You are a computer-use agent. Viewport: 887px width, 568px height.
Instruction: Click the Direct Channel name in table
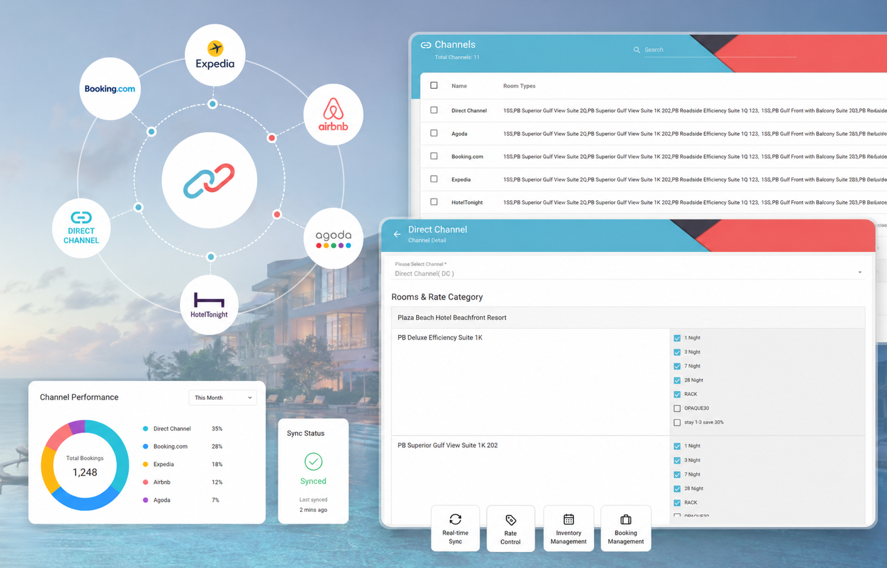pos(469,111)
